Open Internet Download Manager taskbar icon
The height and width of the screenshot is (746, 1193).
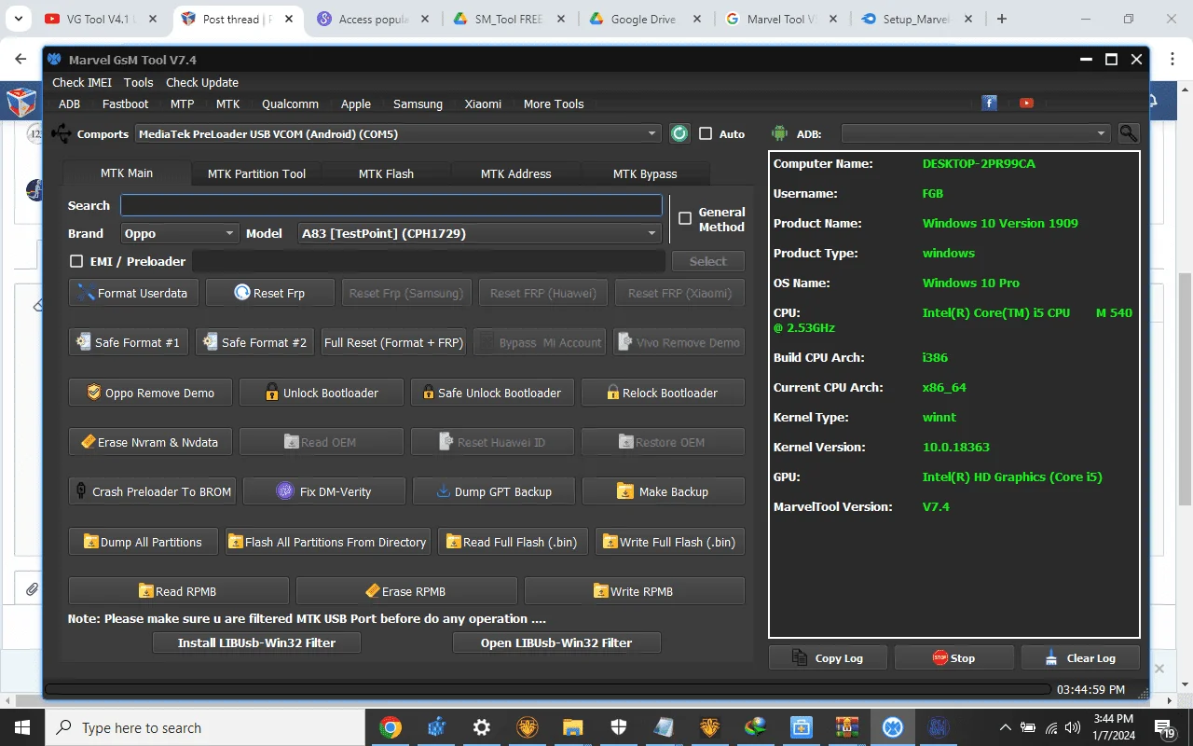click(x=756, y=727)
